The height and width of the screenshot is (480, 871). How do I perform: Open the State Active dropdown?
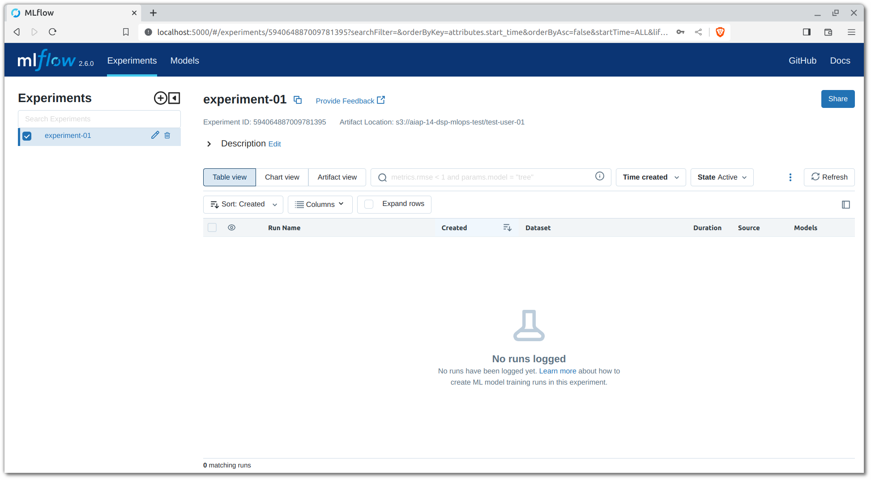click(x=722, y=177)
